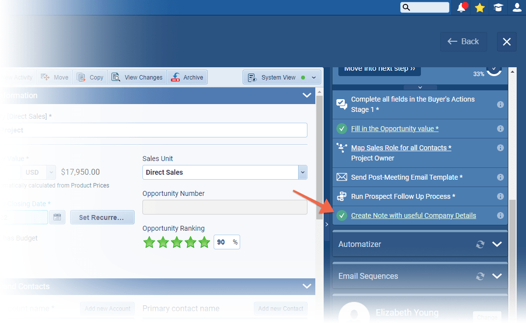The height and width of the screenshot is (323, 526).
Task: Click the graduation cap learning icon
Action: tap(498, 7)
